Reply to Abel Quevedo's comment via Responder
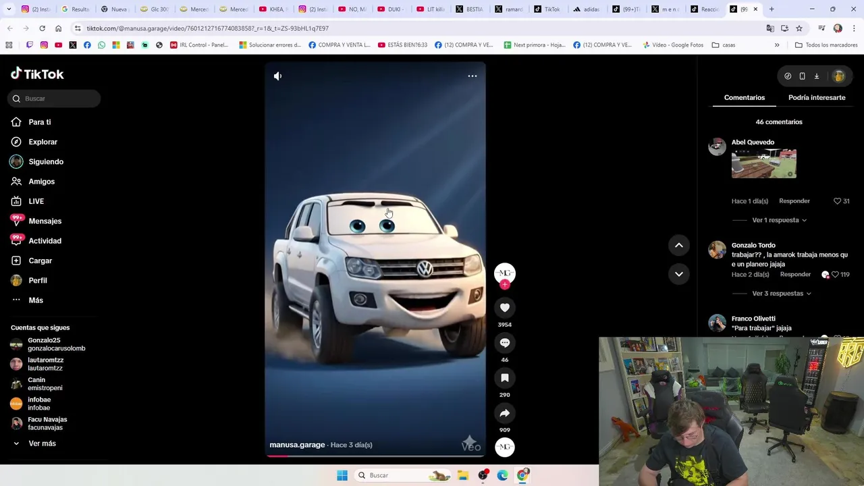864x486 pixels. tap(794, 201)
